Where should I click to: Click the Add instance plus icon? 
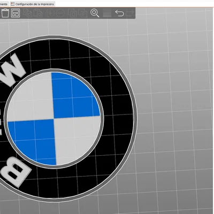pos(50,13)
